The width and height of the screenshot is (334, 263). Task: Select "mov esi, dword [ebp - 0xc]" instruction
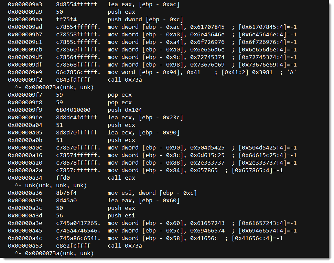coord(152,193)
